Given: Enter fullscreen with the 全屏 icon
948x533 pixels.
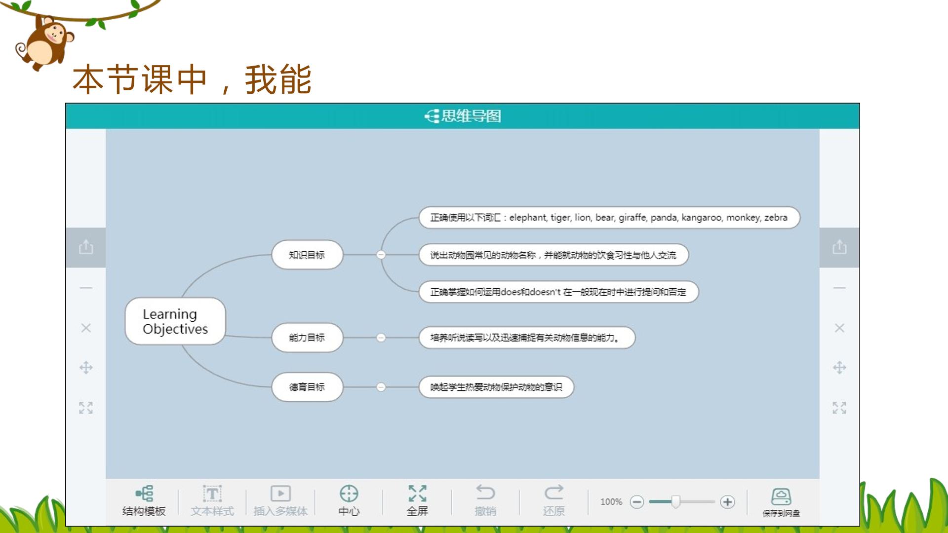Looking at the screenshot, I should (417, 494).
